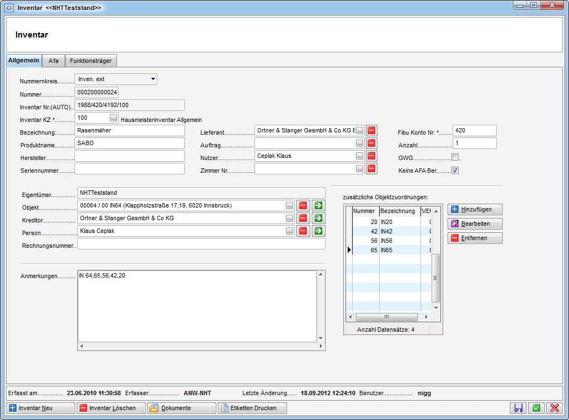Uncheck the Keine AFA Ber. checkbox
Screen dimensions: 569x420
(455, 171)
